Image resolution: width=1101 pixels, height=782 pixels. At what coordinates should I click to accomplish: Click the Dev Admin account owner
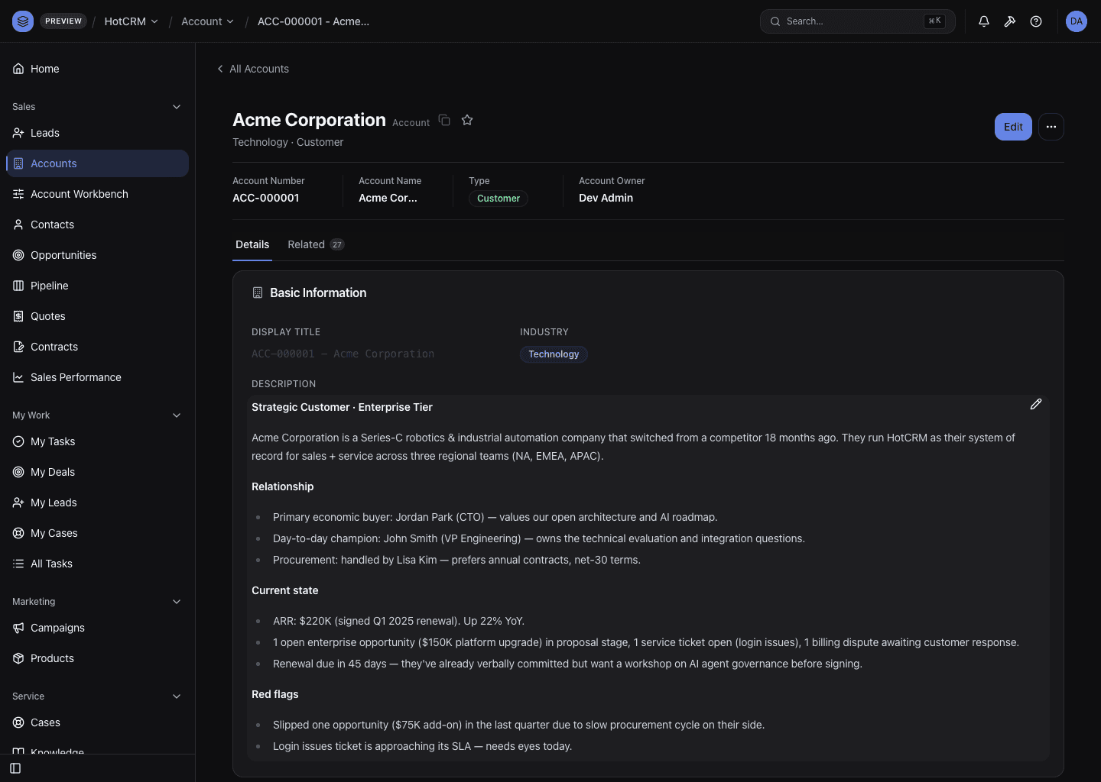pos(606,198)
